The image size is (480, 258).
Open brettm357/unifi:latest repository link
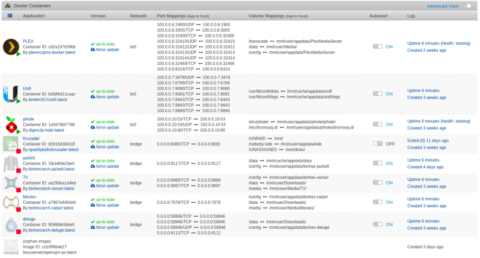48,100
